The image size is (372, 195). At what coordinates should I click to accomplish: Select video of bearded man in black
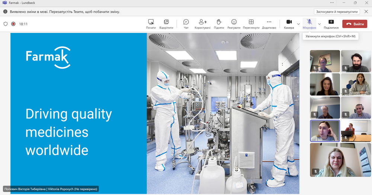pos(356,61)
